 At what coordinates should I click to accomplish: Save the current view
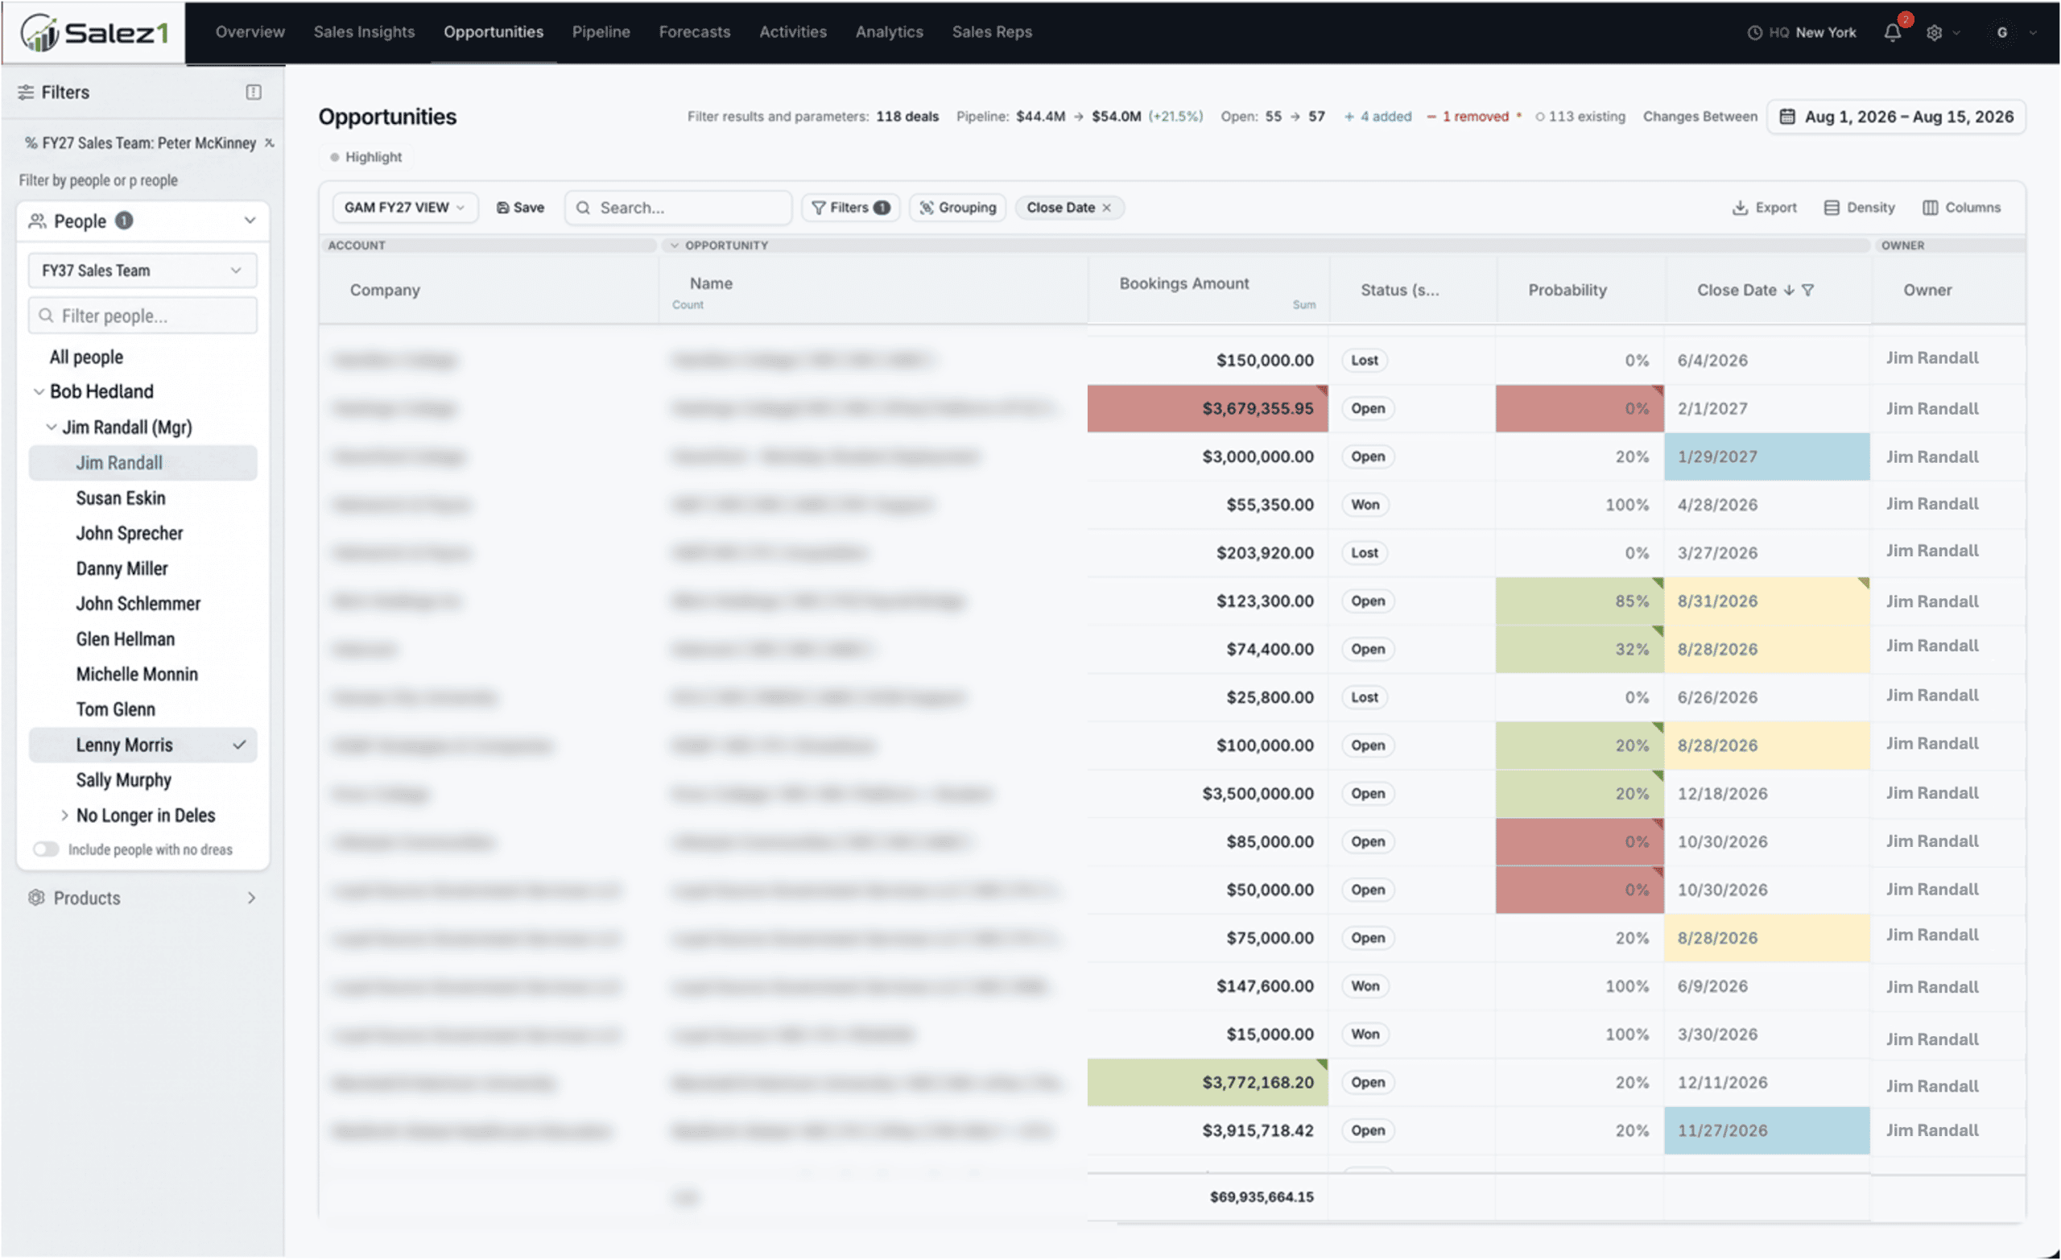point(520,208)
